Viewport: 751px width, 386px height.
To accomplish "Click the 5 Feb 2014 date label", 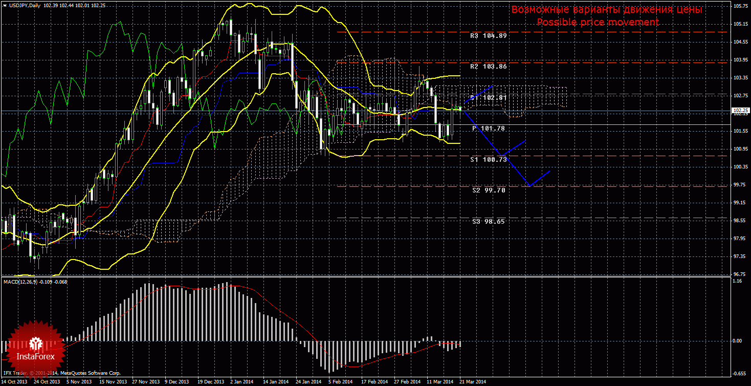I will click(x=340, y=382).
